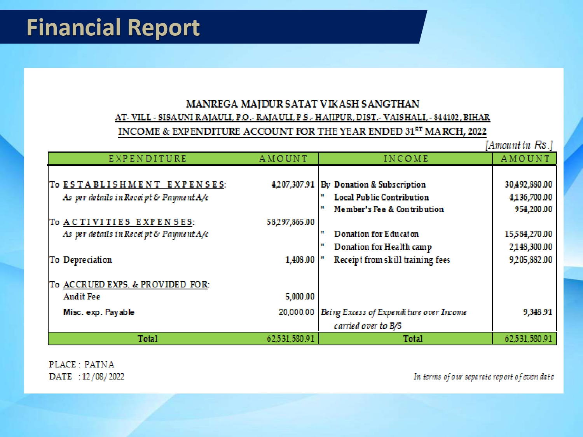Click the Establishment Expenses row label

tap(144, 185)
